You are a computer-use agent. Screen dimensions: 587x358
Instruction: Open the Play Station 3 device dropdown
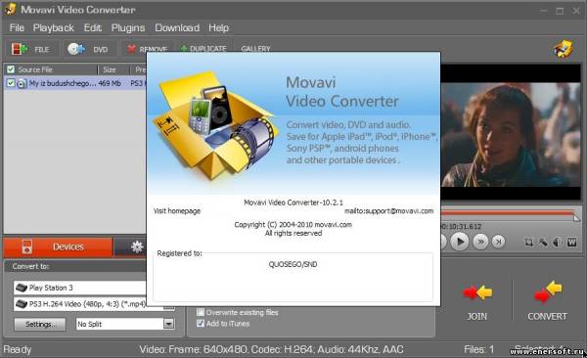click(x=80, y=288)
